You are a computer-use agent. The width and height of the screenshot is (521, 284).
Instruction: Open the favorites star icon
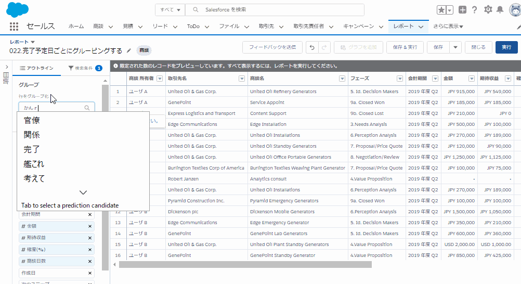tap(441, 10)
